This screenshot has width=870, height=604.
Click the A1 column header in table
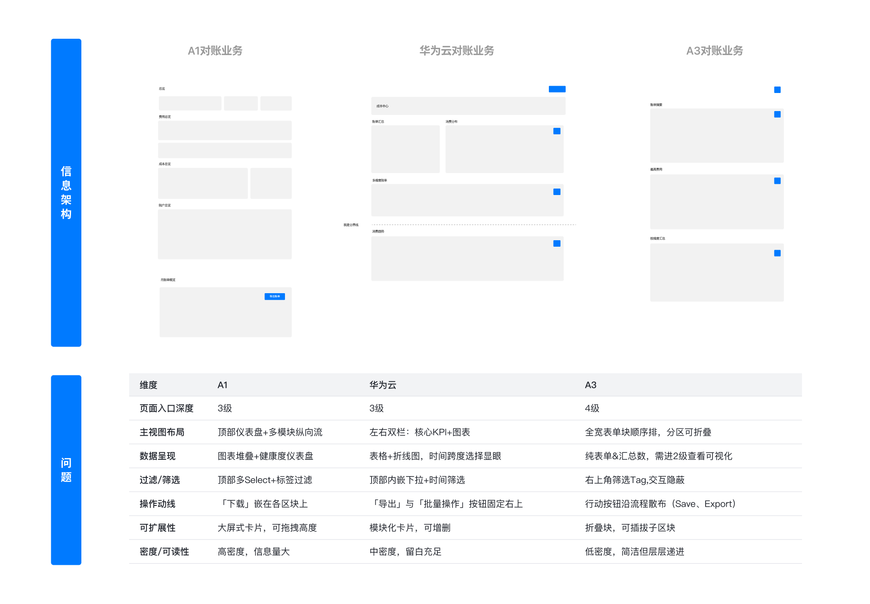(223, 385)
